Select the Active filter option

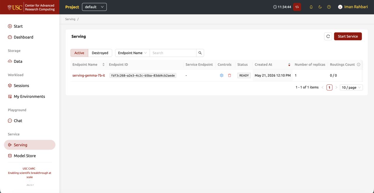[79, 53]
